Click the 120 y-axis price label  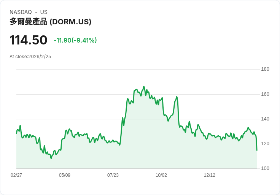click(x=265, y=144)
